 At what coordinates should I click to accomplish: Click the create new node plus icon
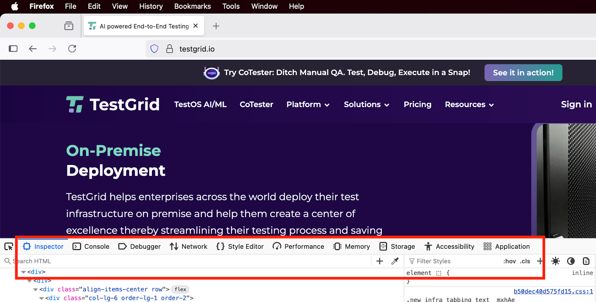[x=380, y=261]
